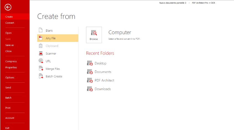234x130 pixels.
Task: Click the Recent Folders heading
Action: click(100, 53)
